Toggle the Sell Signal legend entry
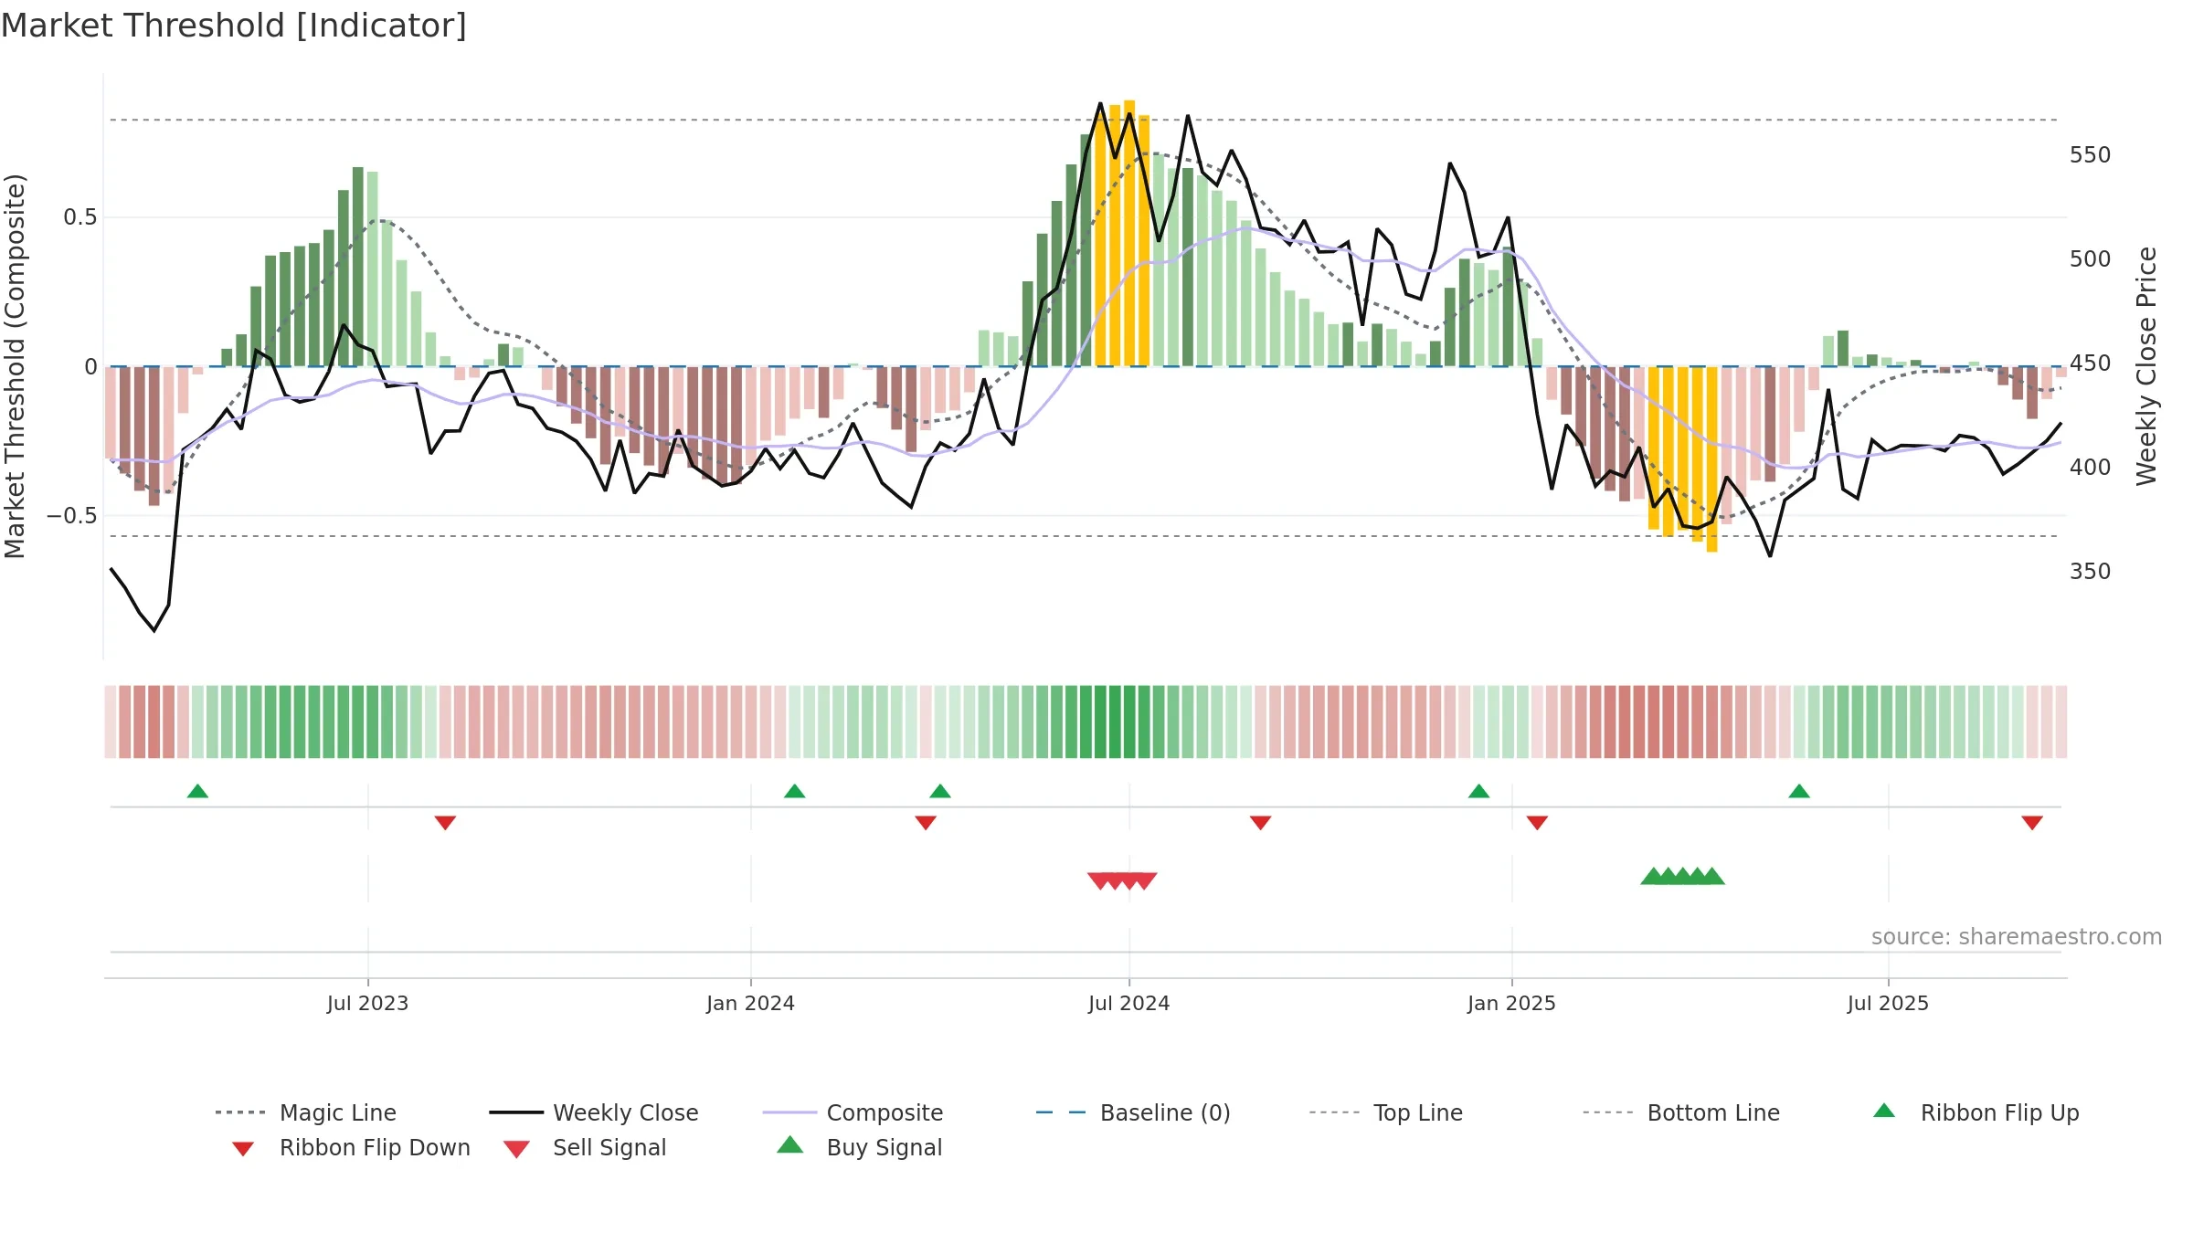The width and height of the screenshot is (2193, 1233). pyautogui.click(x=585, y=1147)
